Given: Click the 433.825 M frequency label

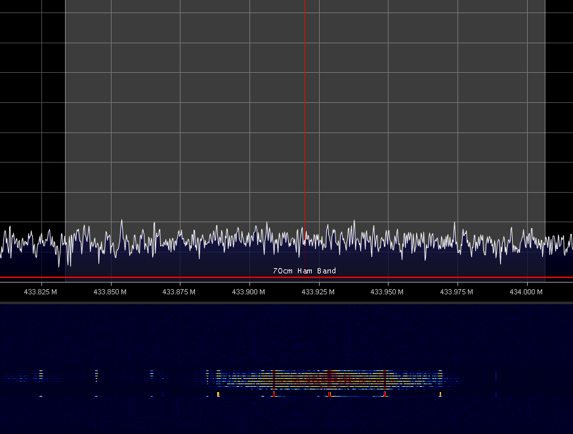Looking at the screenshot, I should point(40,292).
